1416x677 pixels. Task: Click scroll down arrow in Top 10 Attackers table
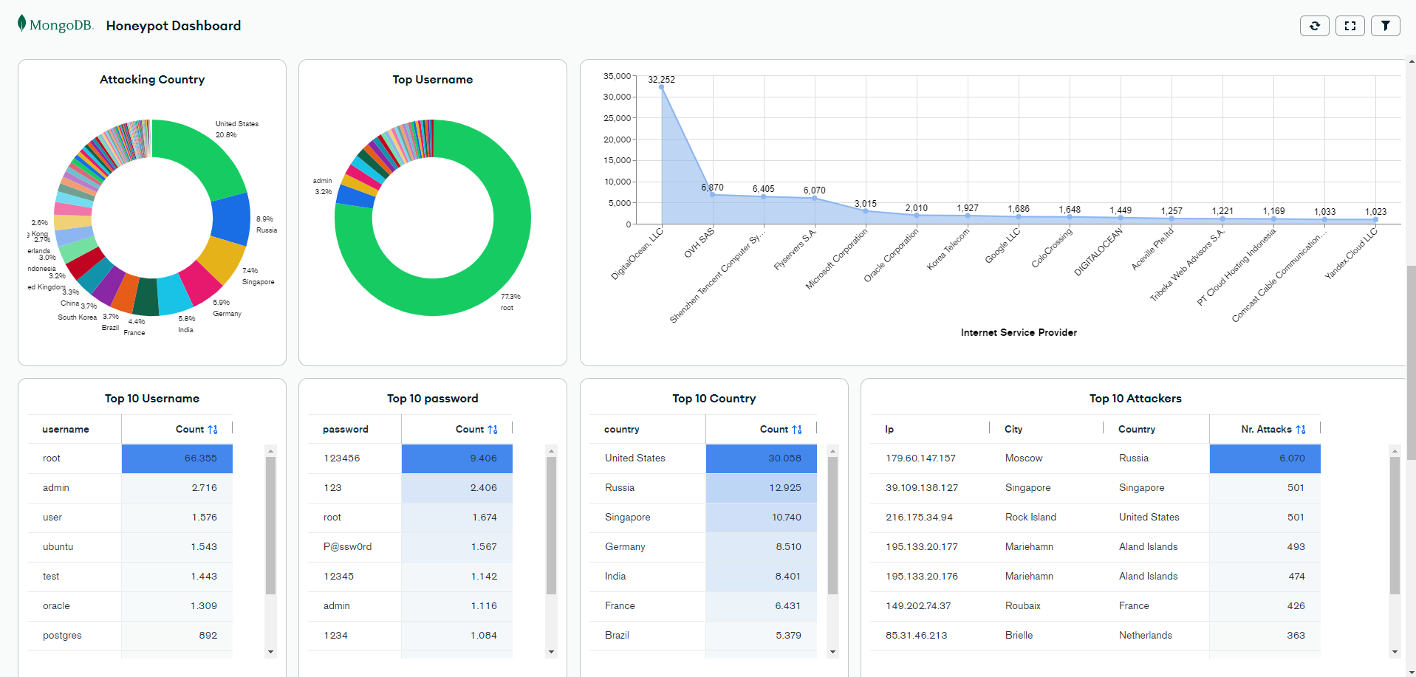(x=1395, y=652)
